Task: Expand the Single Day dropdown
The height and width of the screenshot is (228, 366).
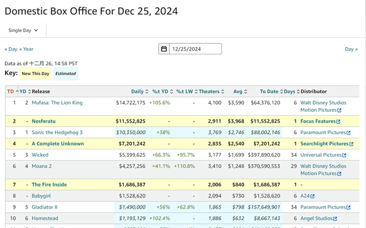Action: 23,30
